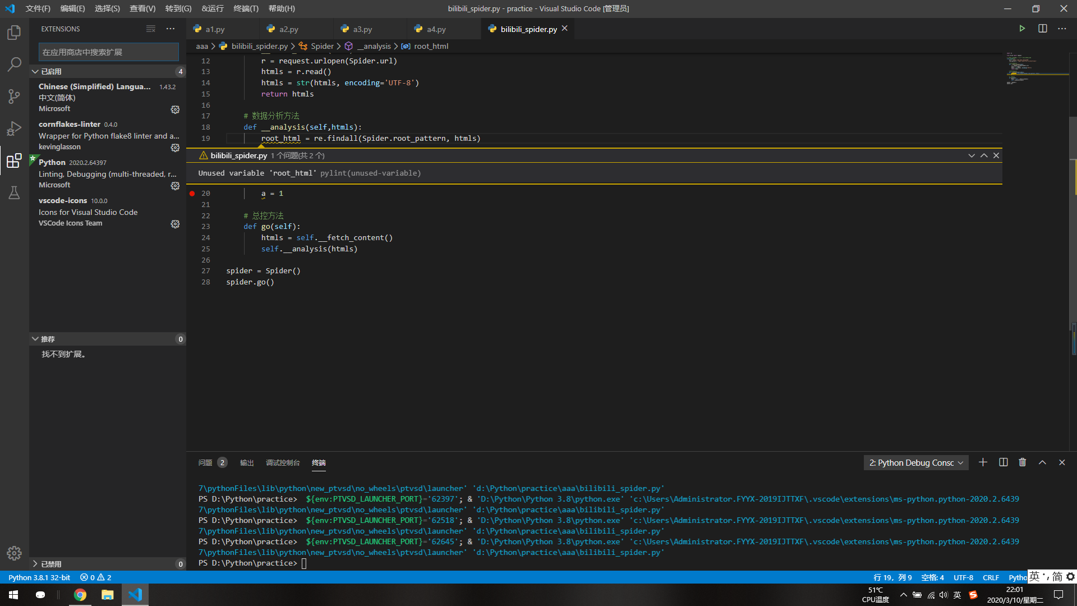Open Source Control view in activity bar

[14, 96]
